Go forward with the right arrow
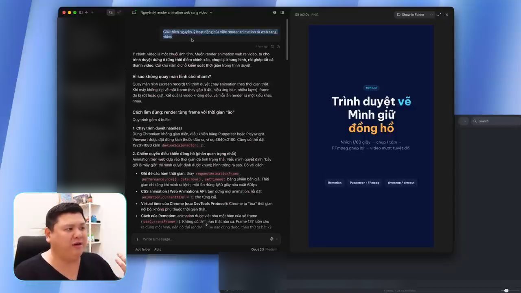Viewport: 521px width, 293px height. point(92,13)
